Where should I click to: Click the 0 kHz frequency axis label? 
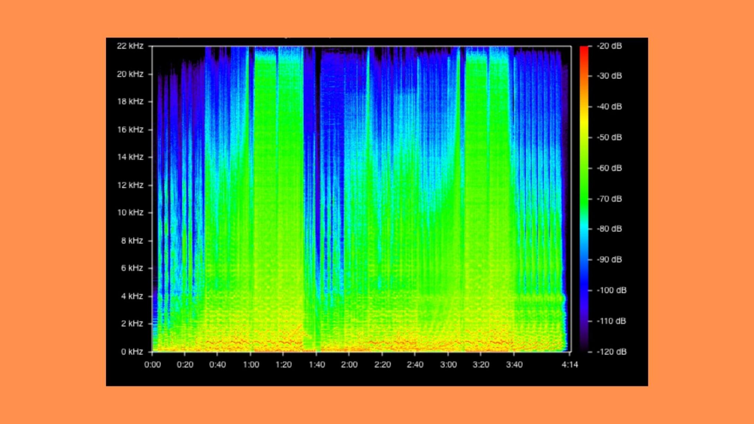133,351
